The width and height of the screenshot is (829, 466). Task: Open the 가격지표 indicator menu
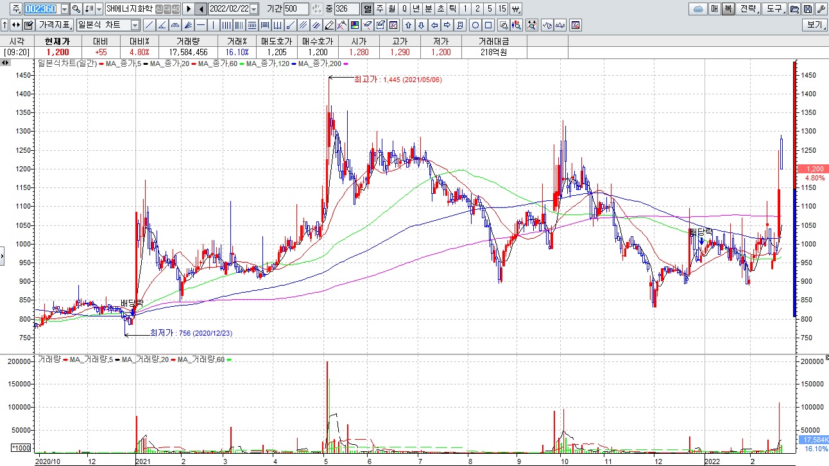54,25
